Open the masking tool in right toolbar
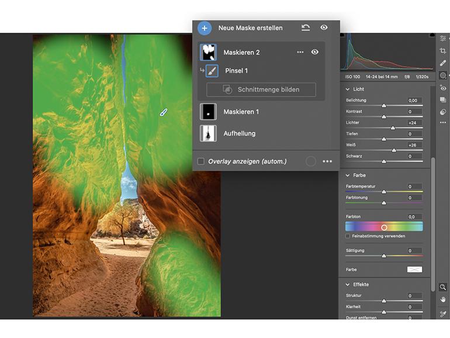450x338 pixels. [443, 75]
